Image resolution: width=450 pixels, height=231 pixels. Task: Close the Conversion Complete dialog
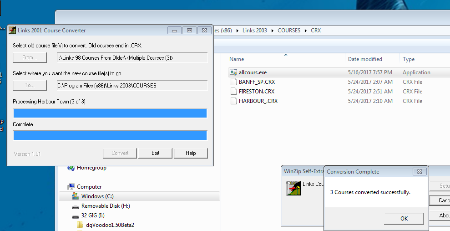pyautogui.click(x=420, y=171)
